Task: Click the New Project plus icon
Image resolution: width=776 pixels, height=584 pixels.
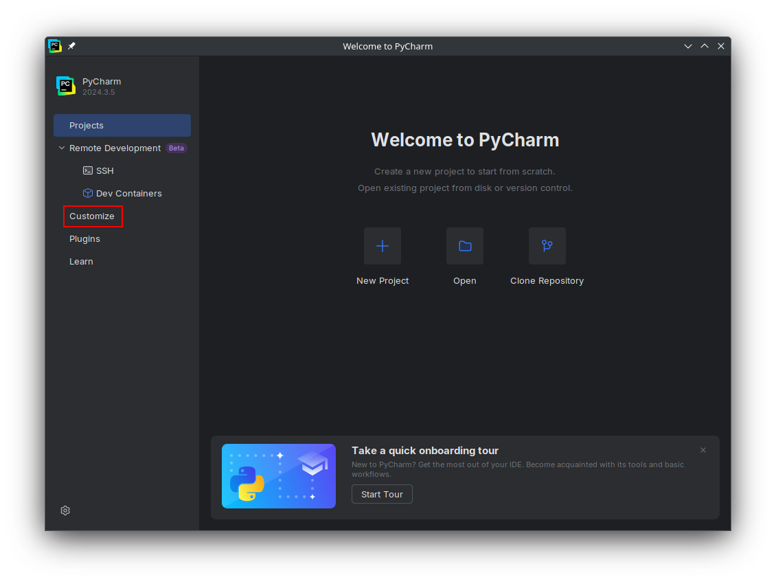Action: tap(383, 246)
